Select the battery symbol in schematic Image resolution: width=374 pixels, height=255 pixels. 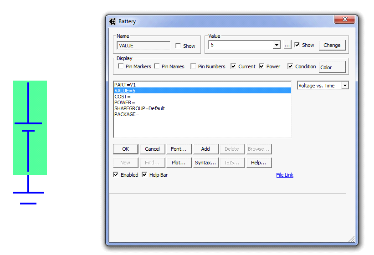(30, 127)
